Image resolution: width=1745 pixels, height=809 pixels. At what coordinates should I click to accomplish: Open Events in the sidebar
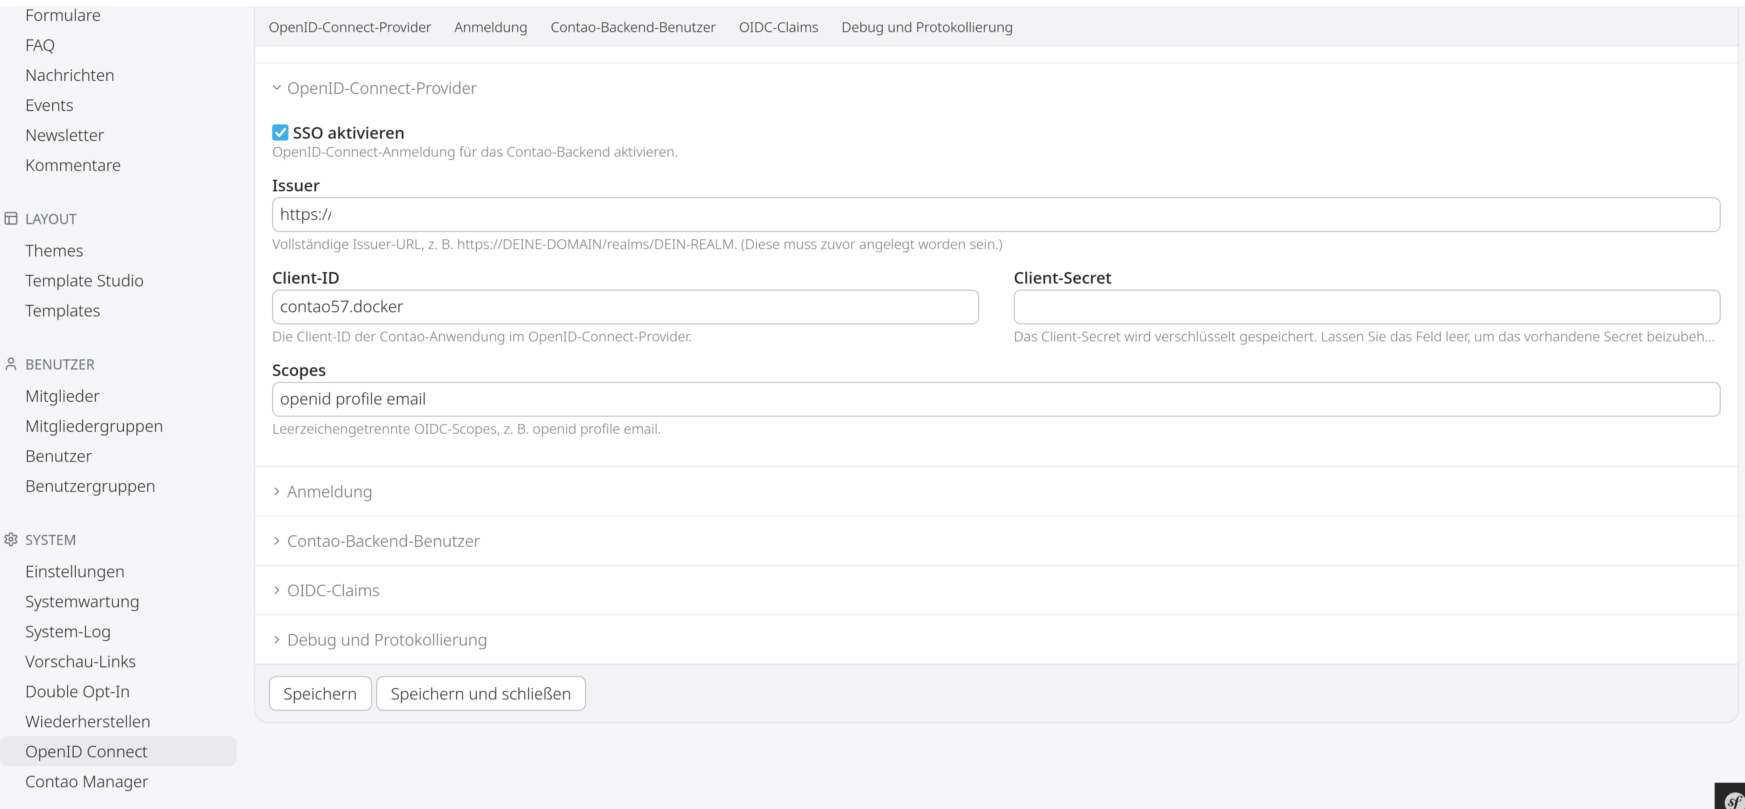pos(49,105)
